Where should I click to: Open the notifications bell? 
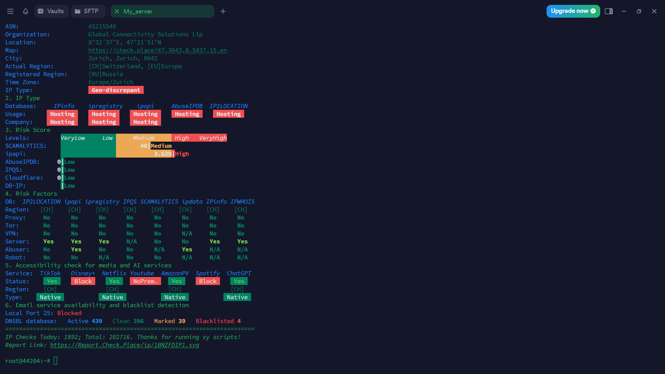point(26,11)
